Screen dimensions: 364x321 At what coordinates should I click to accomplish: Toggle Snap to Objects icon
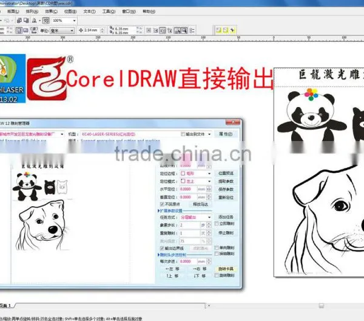coord(163,30)
